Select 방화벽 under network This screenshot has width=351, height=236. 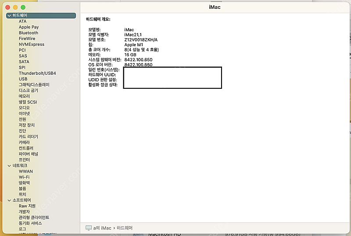tap(24, 183)
